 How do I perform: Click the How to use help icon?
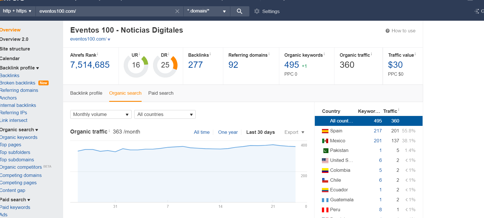(x=387, y=31)
